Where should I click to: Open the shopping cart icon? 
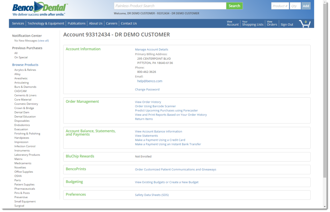click(x=305, y=23)
